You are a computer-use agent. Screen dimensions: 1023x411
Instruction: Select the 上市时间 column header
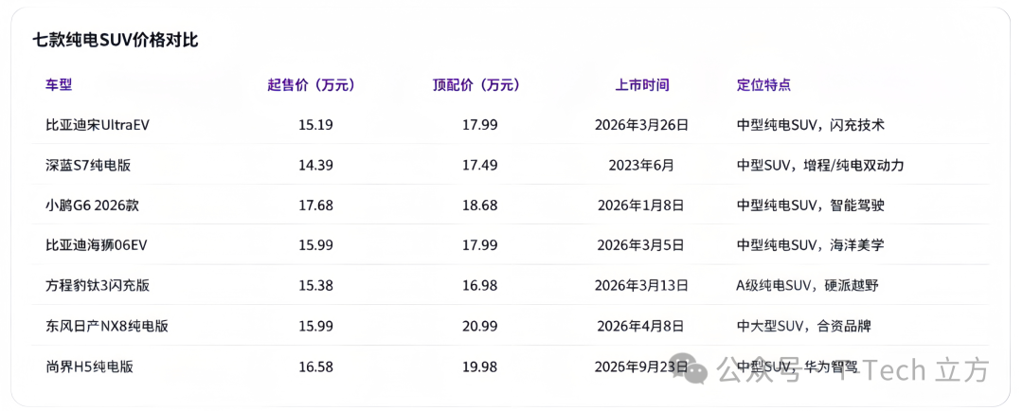642,85
